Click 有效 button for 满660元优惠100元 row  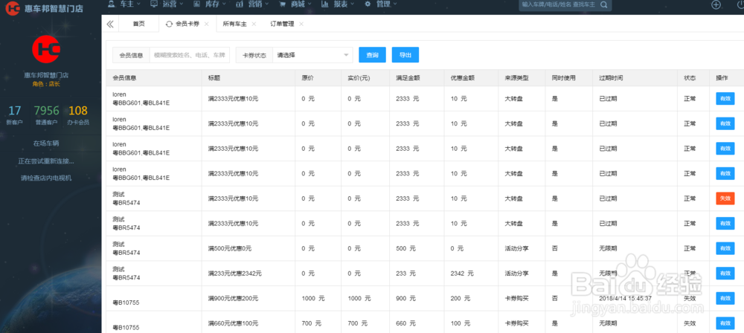(x=725, y=323)
